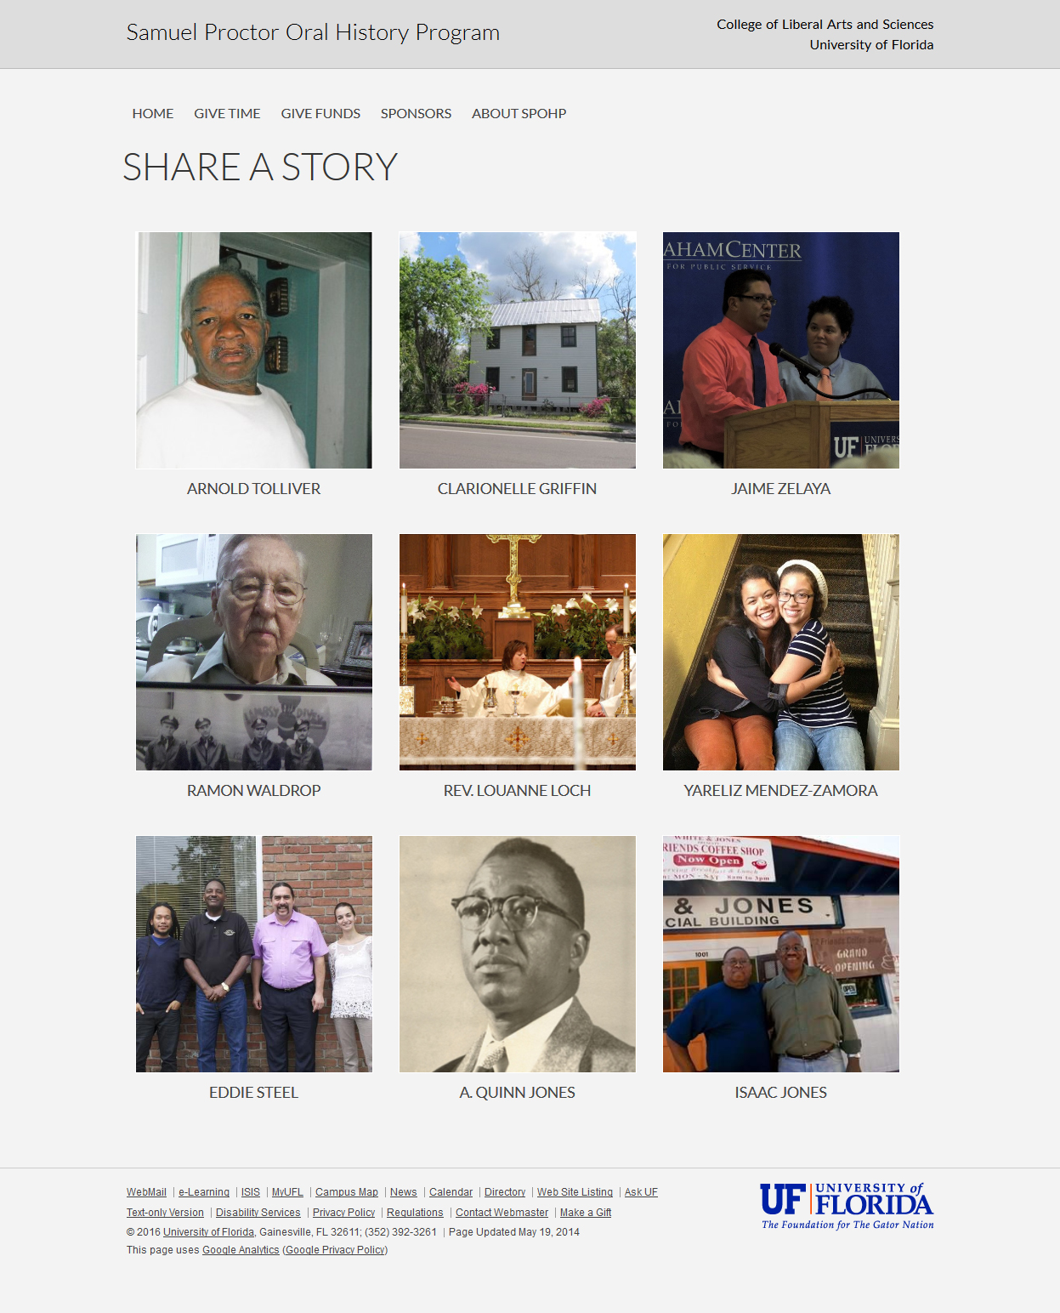Open the Isaac Jones storefront photo

[780, 953]
